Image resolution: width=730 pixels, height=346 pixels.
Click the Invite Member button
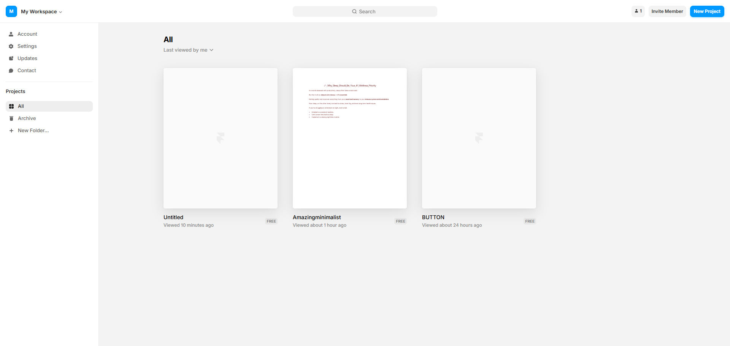[667, 11]
